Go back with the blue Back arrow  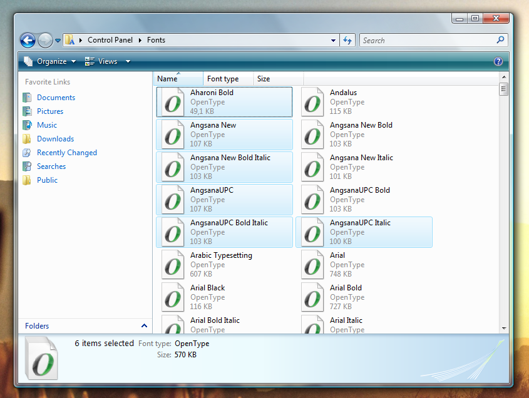tap(28, 41)
